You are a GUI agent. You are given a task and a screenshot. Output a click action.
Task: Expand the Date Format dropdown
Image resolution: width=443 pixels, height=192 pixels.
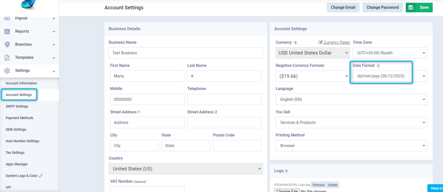coord(390,76)
